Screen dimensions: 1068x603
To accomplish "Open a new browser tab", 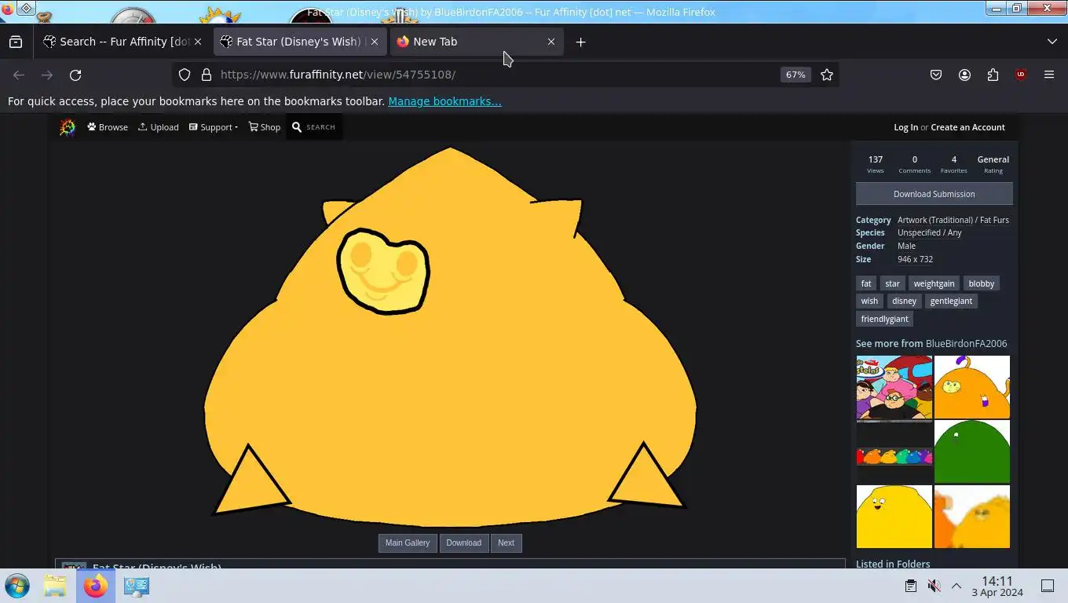I will (580, 42).
